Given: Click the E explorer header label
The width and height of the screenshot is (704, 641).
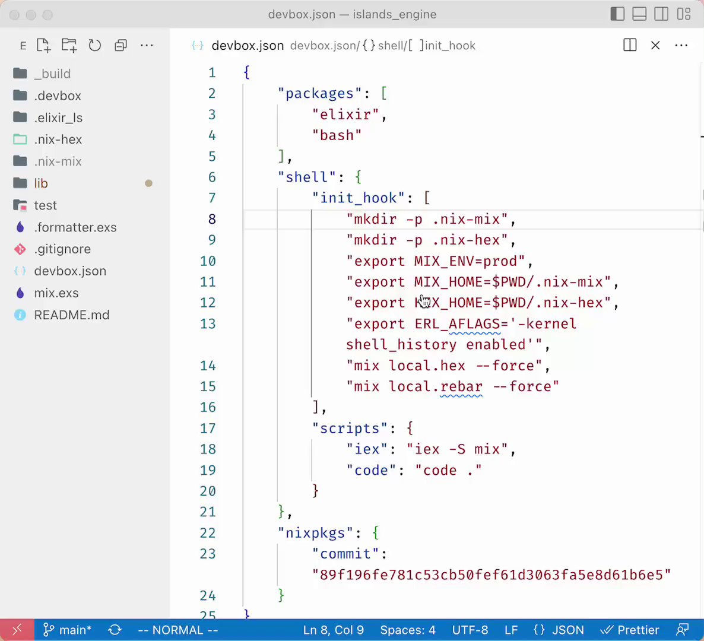Looking at the screenshot, I should coord(23,45).
